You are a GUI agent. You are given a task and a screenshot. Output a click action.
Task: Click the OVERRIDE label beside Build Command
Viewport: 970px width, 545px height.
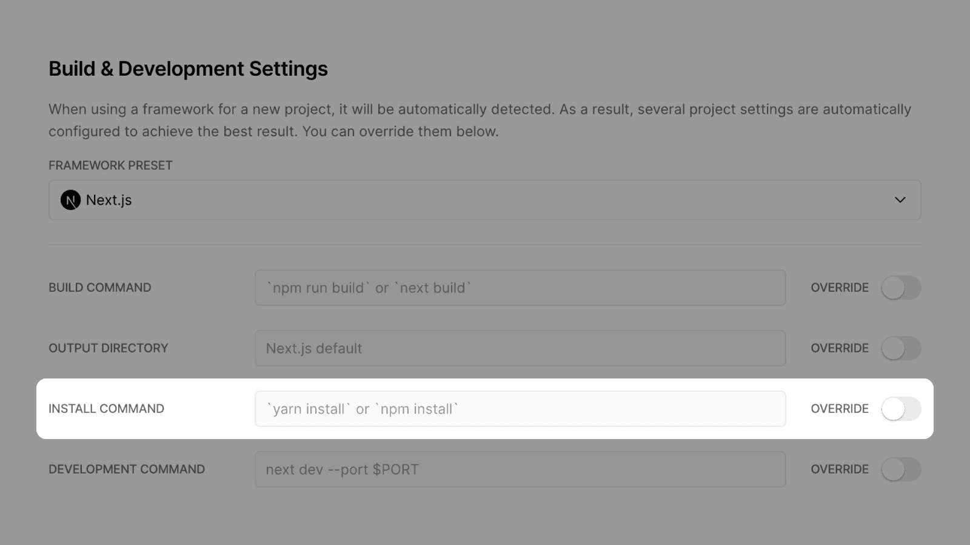840,288
